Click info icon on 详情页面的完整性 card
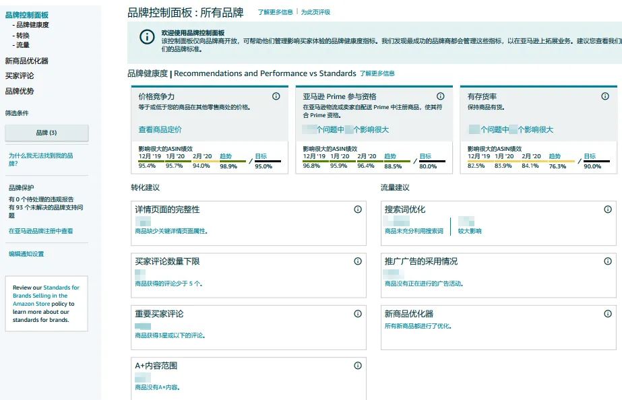 coord(358,210)
